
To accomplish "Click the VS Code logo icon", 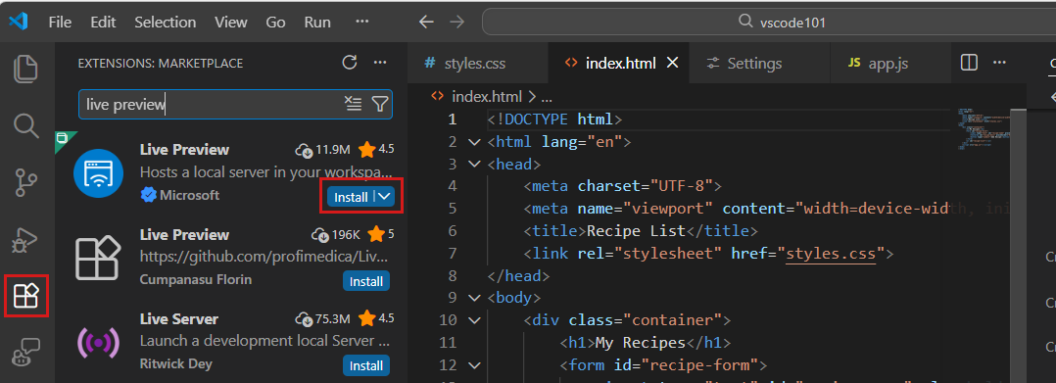I will [19, 22].
